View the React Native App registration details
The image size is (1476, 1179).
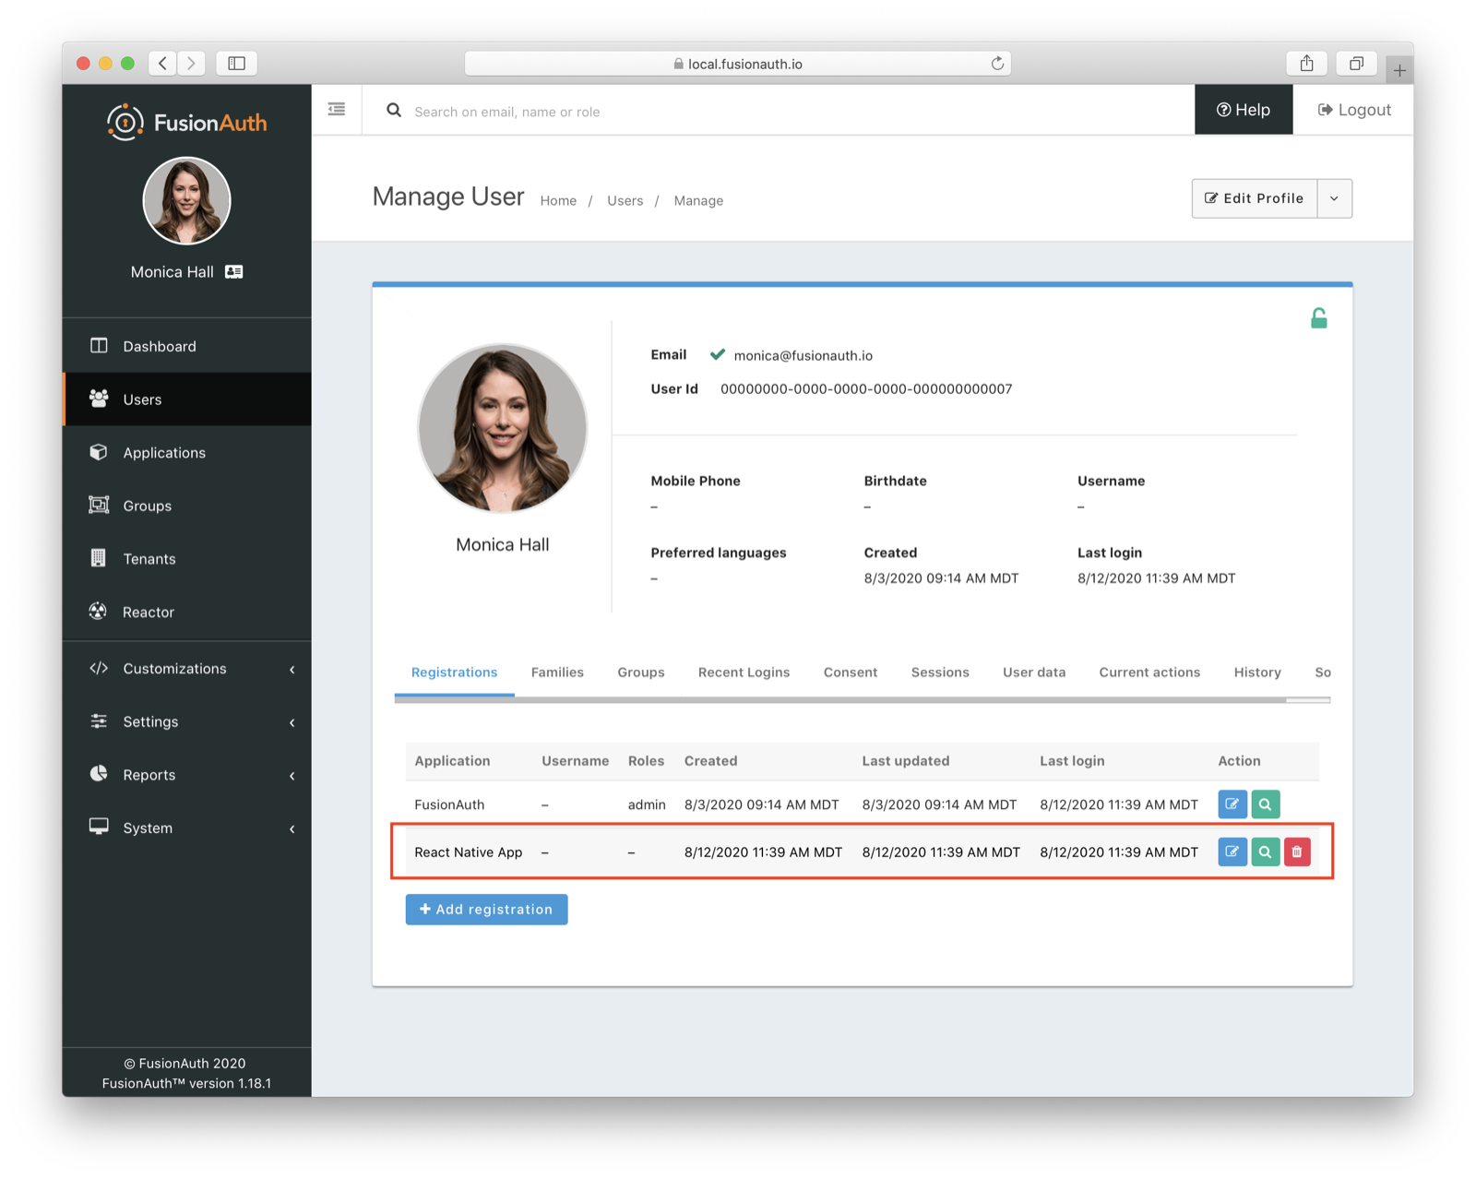1265,851
